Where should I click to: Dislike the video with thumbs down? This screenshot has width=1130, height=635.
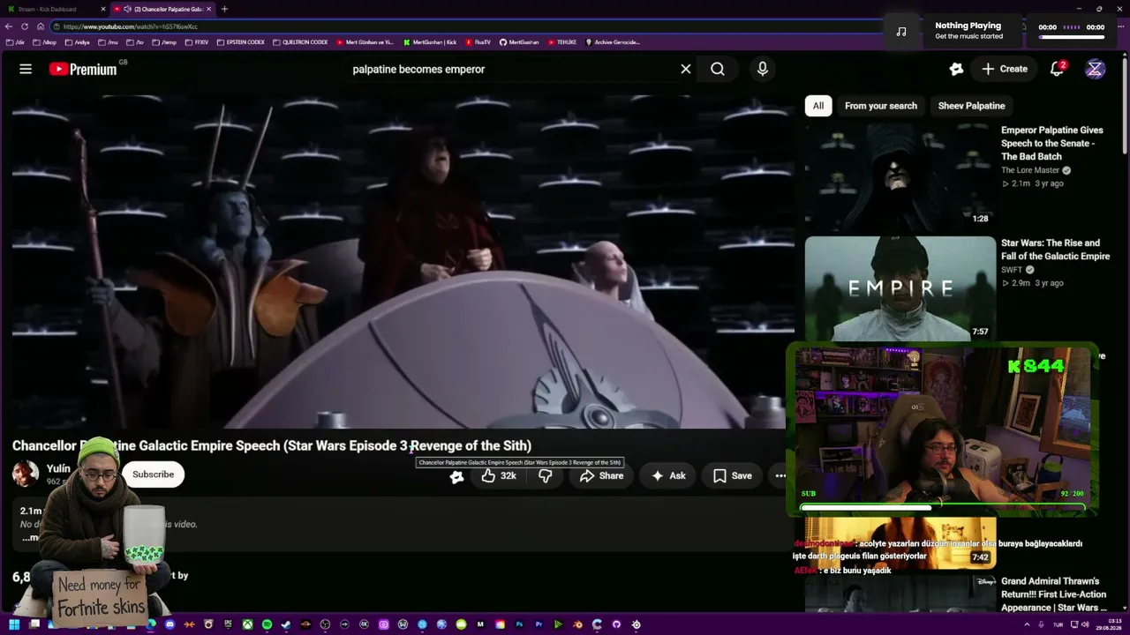pyautogui.click(x=546, y=475)
